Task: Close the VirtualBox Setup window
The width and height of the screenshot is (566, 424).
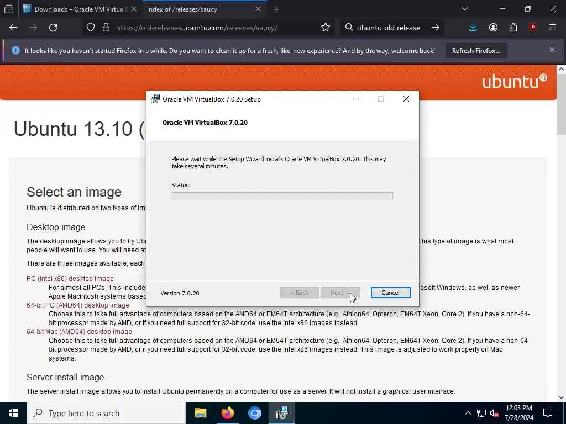Action: click(x=406, y=99)
